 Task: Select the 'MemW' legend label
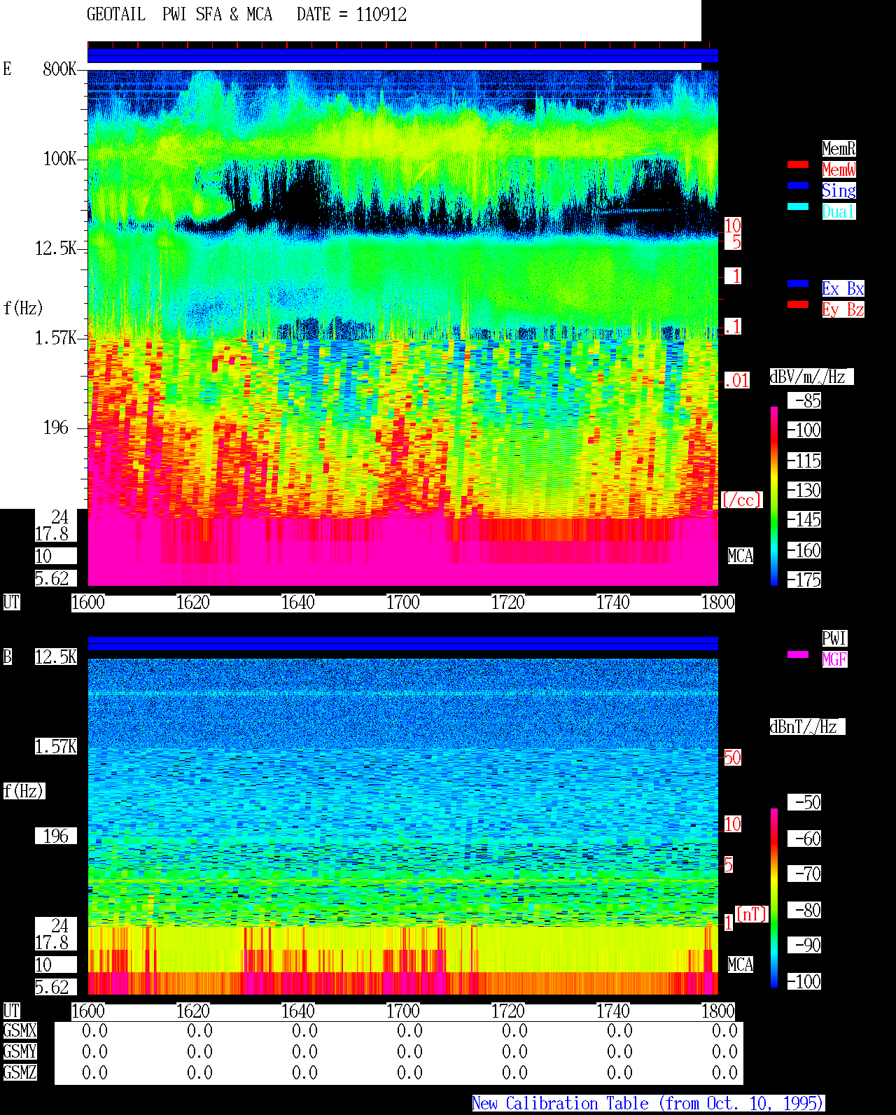[x=839, y=169]
